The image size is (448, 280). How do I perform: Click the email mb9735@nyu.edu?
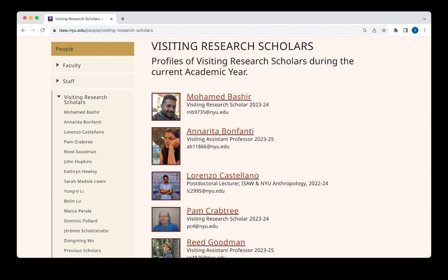pyautogui.click(x=207, y=112)
